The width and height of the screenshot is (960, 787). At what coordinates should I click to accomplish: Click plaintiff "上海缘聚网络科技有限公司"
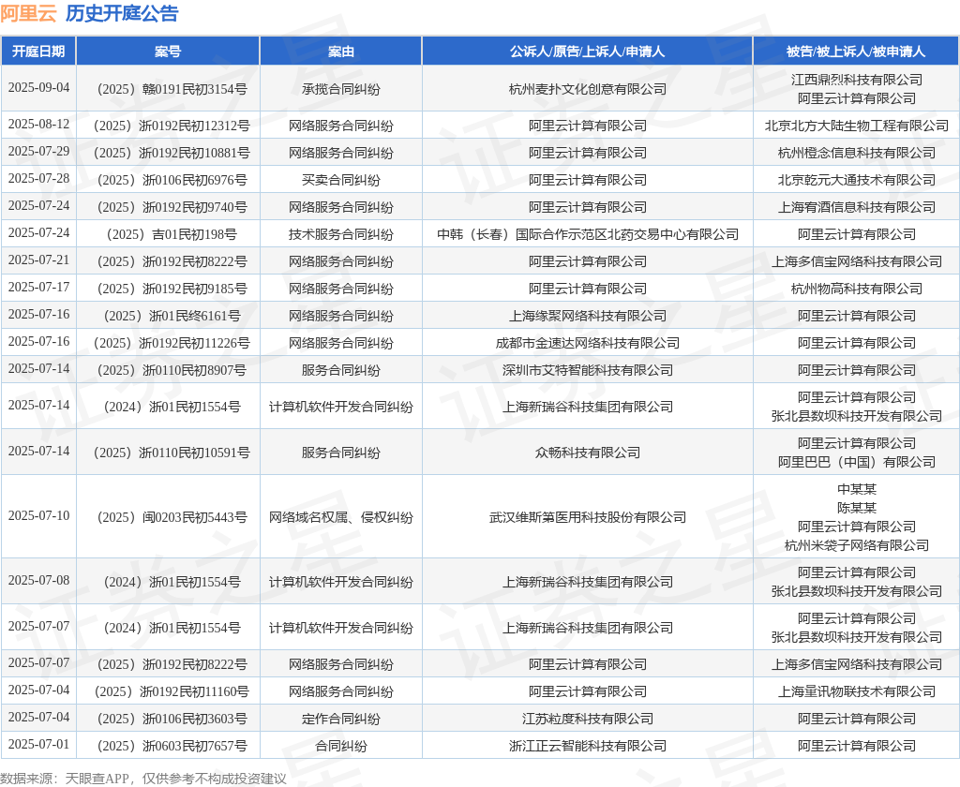pos(587,317)
